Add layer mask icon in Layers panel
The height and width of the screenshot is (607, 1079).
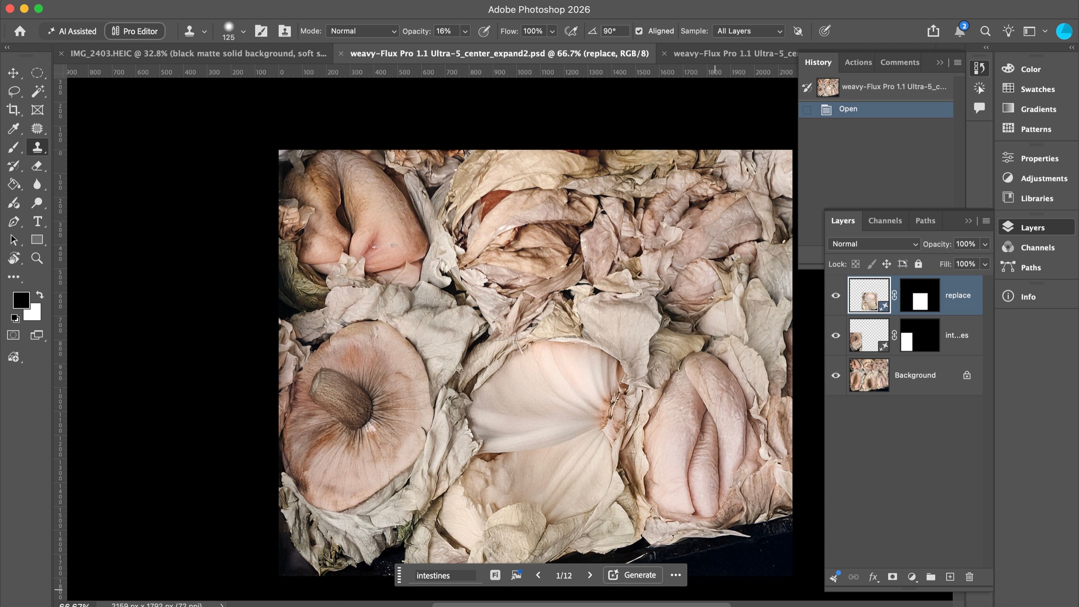pos(892,577)
